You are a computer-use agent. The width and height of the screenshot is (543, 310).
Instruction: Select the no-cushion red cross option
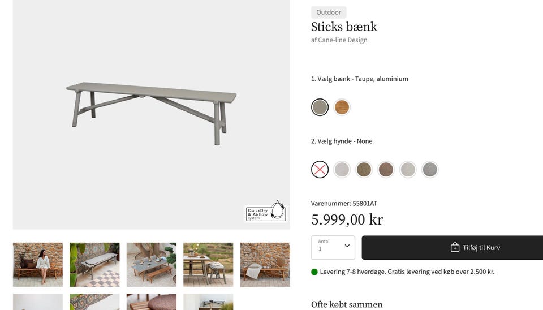[x=320, y=169]
